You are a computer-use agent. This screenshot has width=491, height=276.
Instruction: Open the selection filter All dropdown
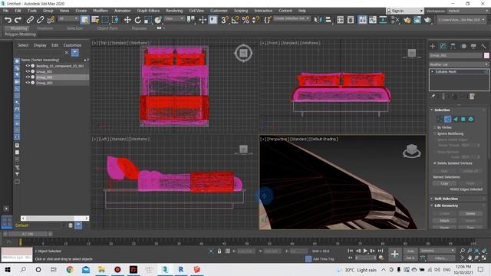coord(68,18)
